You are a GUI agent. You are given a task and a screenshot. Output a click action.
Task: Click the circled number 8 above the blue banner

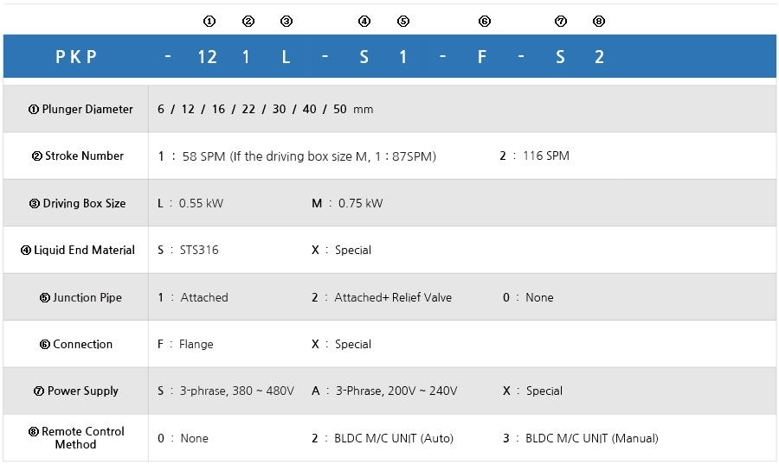(x=599, y=21)
